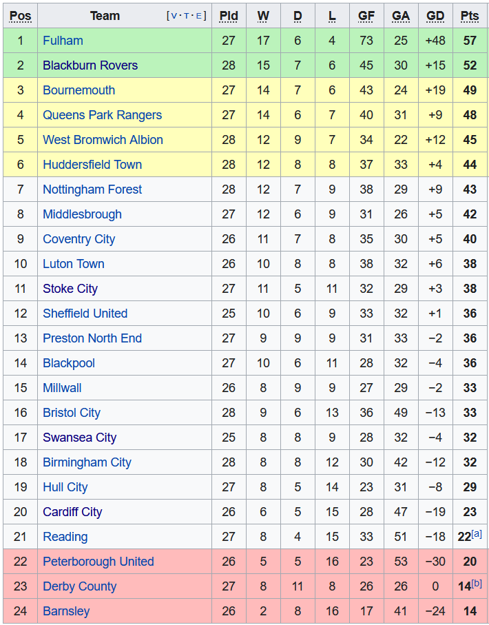Open the Bournemouth team page
The height and width of the screenshot is (625, 489).
[x=79, y=90]
